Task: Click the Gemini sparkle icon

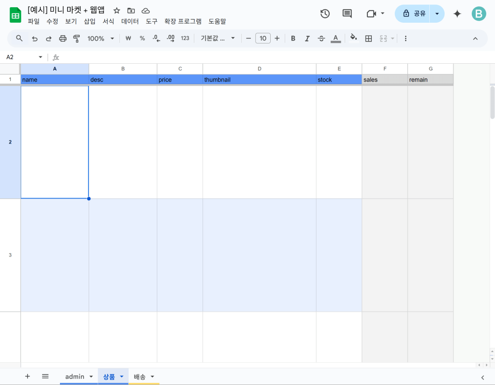Action: (x=457, y=14)
